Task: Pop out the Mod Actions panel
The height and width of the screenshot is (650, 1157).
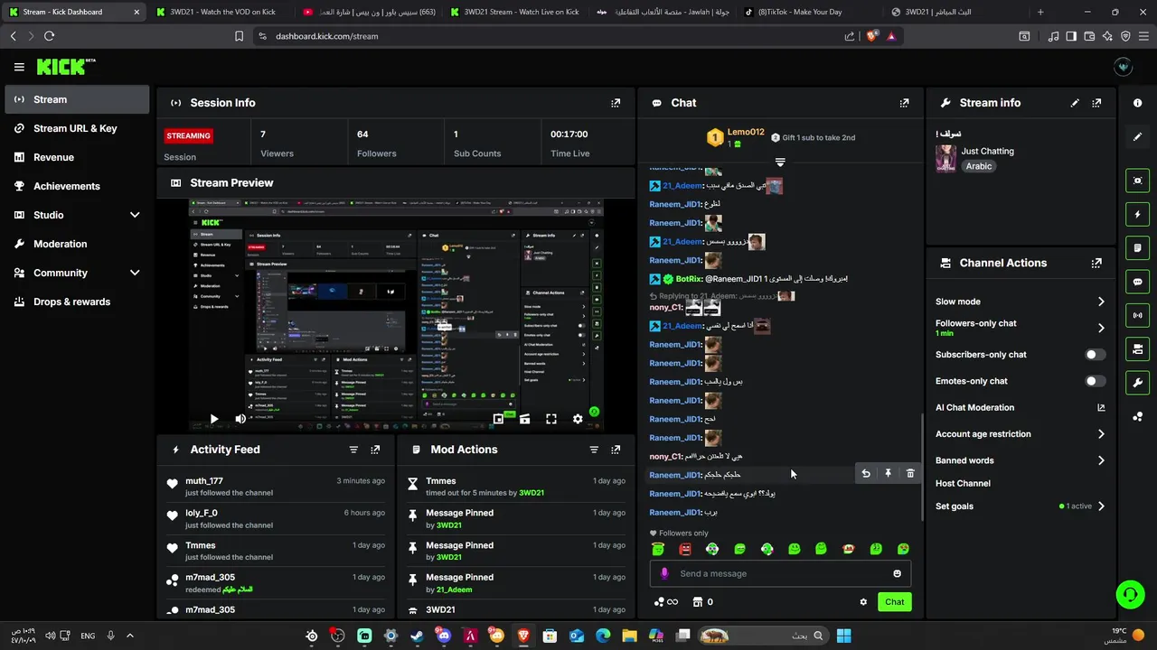Action: [x=616, y=450]
